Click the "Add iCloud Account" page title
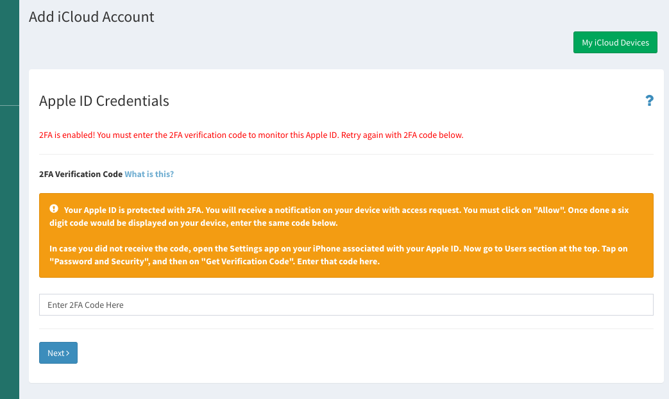Viewport: 669px width, 399px height. click(92, 17)
